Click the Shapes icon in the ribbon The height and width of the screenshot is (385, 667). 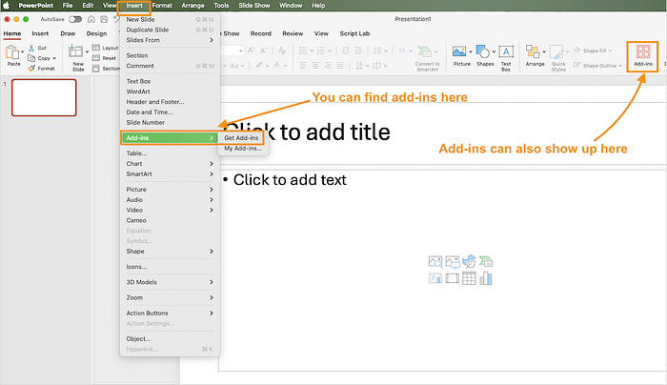(x=482, y=51)
